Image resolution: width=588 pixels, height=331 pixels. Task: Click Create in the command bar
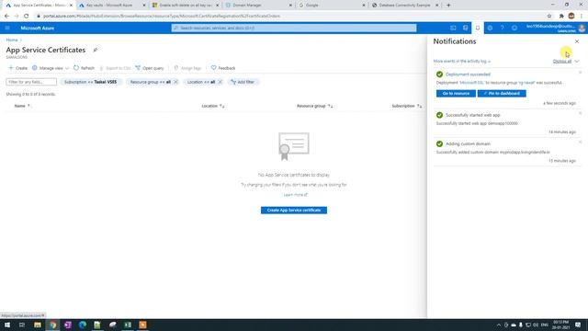pos(18,68)
